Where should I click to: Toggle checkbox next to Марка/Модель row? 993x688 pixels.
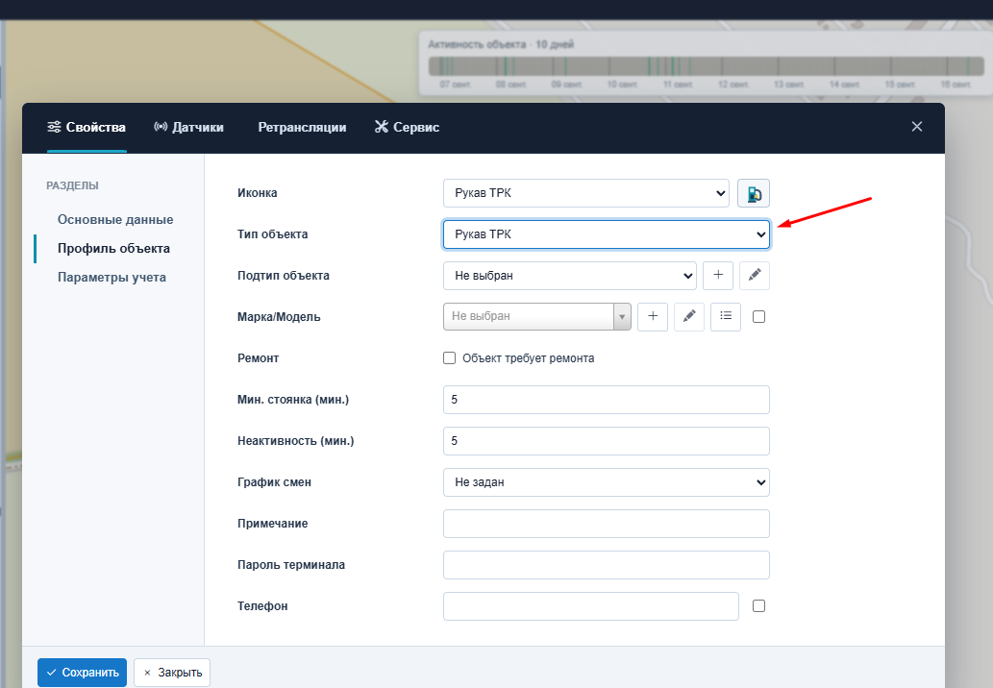pyautogui.click(x=758, y=316)
